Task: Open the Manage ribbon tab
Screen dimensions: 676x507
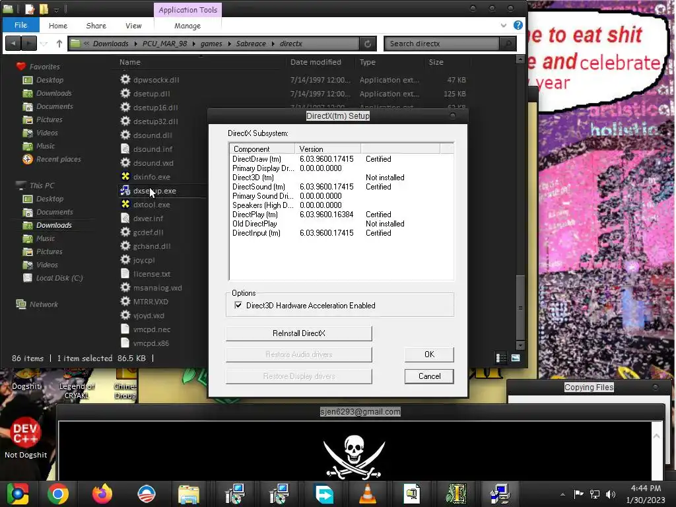Action: pyautogui.click(x=187, y=26)
